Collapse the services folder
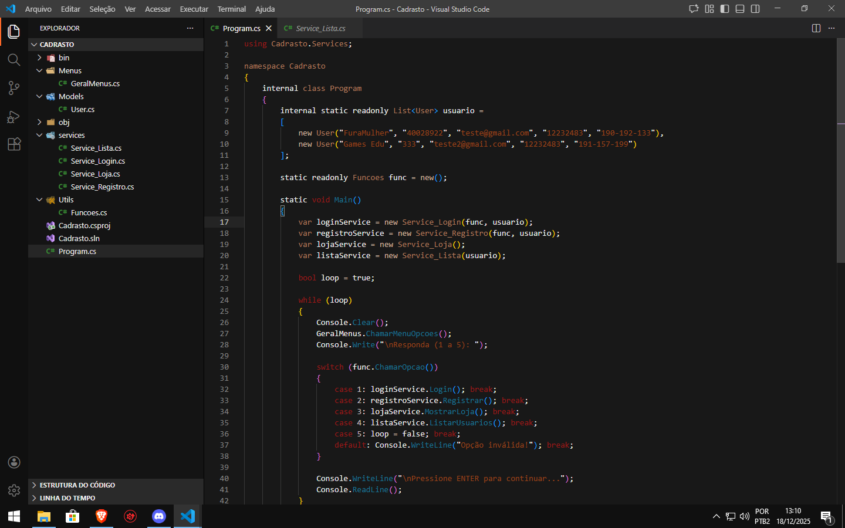 pos(39,135)
